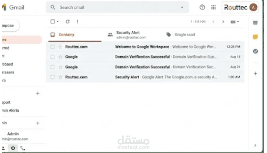Expand the search options dropdown arrow

(x=182, y=7)
